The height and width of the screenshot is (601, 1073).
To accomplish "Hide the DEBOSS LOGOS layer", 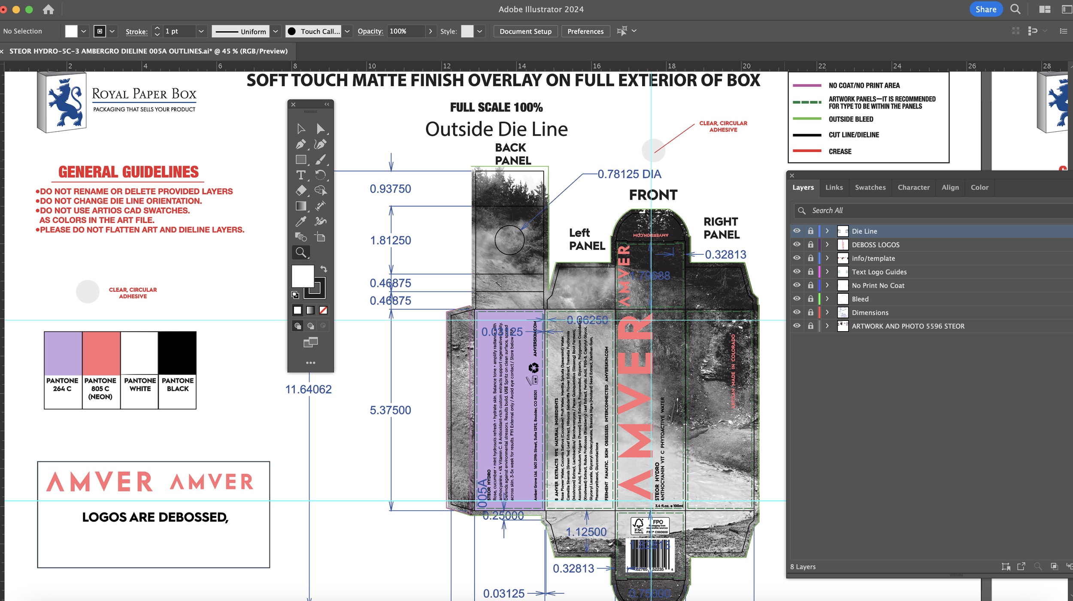I will [x=797, y=245].
